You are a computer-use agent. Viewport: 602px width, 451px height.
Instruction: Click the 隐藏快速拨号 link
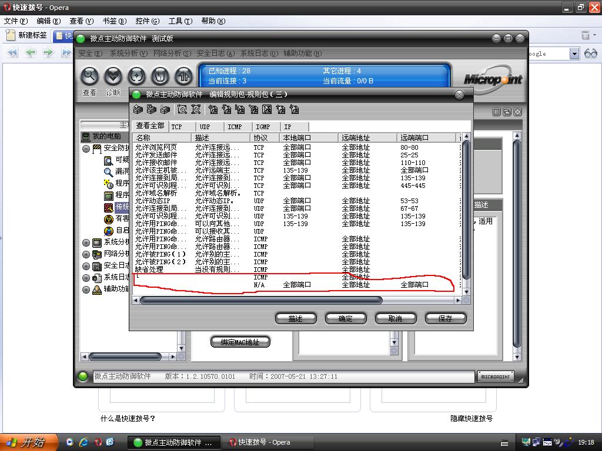pyautogui.click(x=471, y=418)
